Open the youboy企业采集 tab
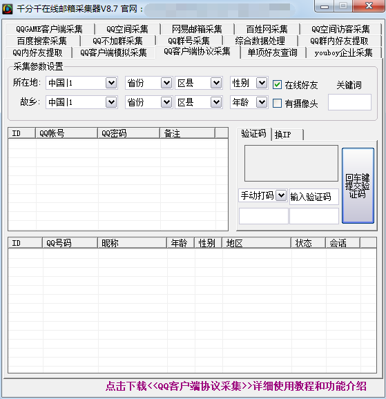 [x=344, y=52]
